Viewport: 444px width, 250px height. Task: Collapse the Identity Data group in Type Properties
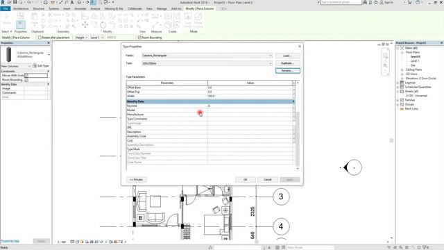(293, 101)
